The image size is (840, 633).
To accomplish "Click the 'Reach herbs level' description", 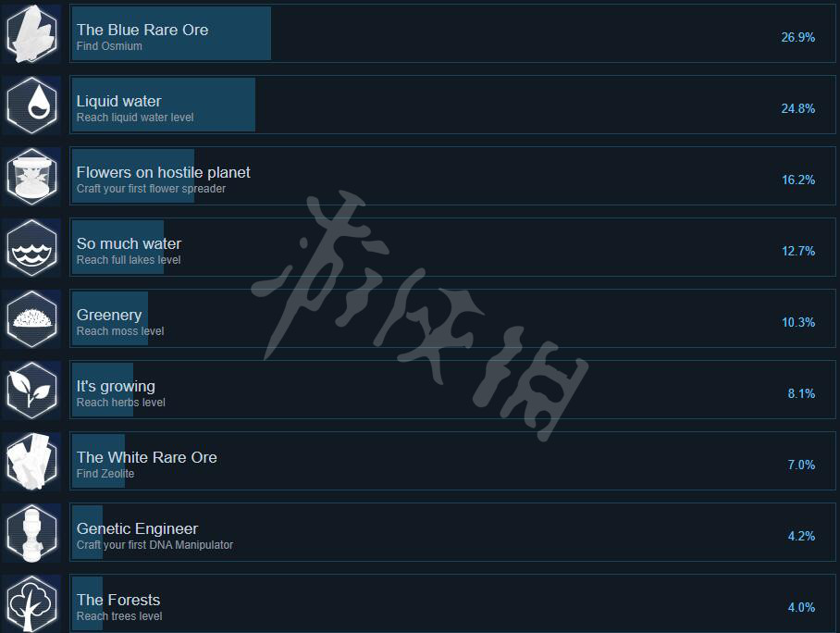I will click(x=120, y=403).
